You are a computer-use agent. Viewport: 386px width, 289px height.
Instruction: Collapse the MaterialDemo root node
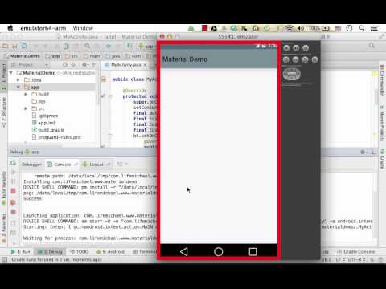point(11,73)
